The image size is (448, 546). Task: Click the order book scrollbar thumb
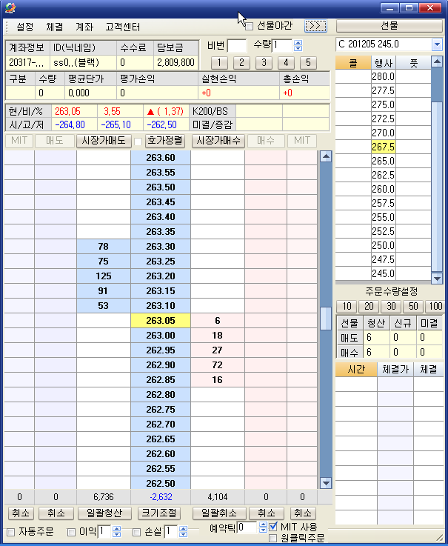326,319
